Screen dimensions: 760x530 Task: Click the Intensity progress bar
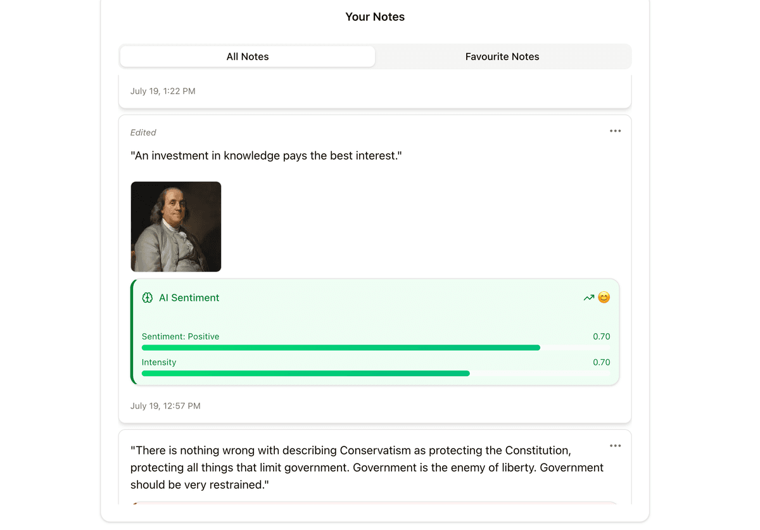pos(376,373)
